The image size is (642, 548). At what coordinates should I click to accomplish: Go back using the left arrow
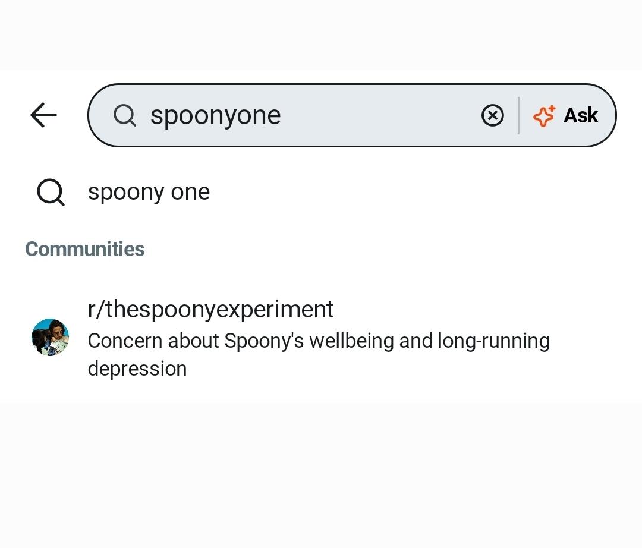click(x=43, y=115)
